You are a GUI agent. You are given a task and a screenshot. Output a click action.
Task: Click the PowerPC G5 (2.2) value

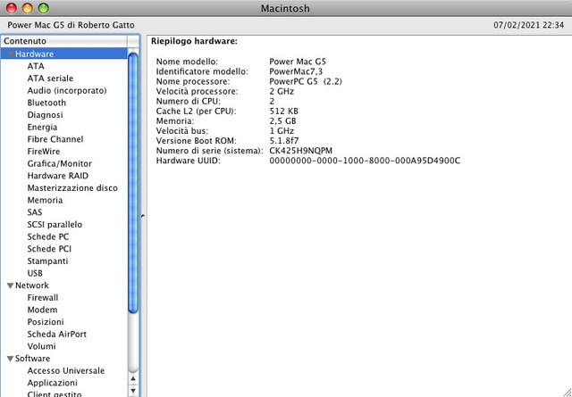pos(306,81)
